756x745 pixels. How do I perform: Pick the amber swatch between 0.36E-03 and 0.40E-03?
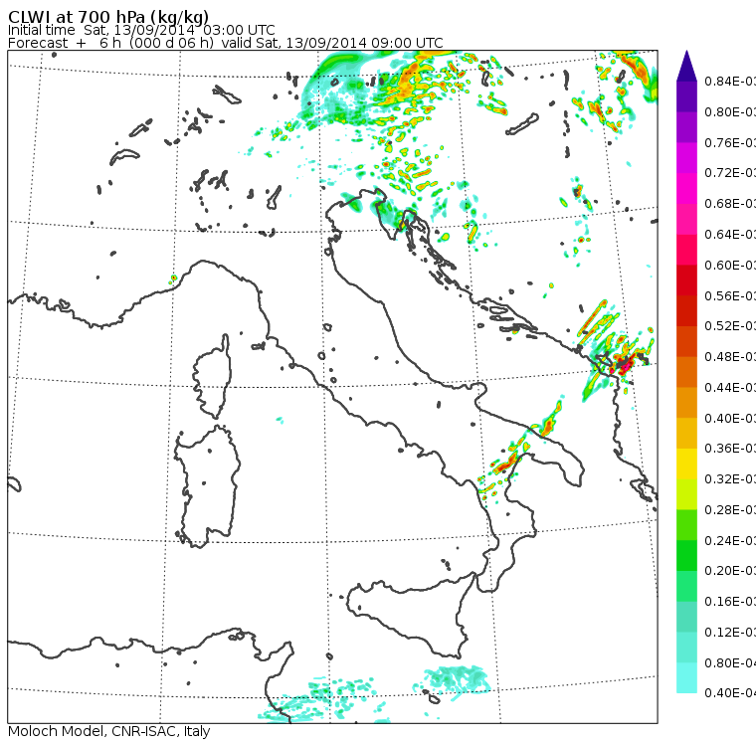tap(686, 433)
